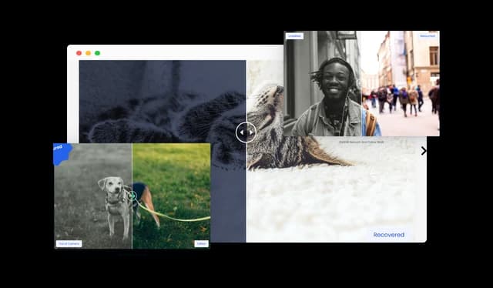This screenshot has height=288, width=493.
Task: Click the next arrow chevron beside the cat image
Action: (424, 151)
